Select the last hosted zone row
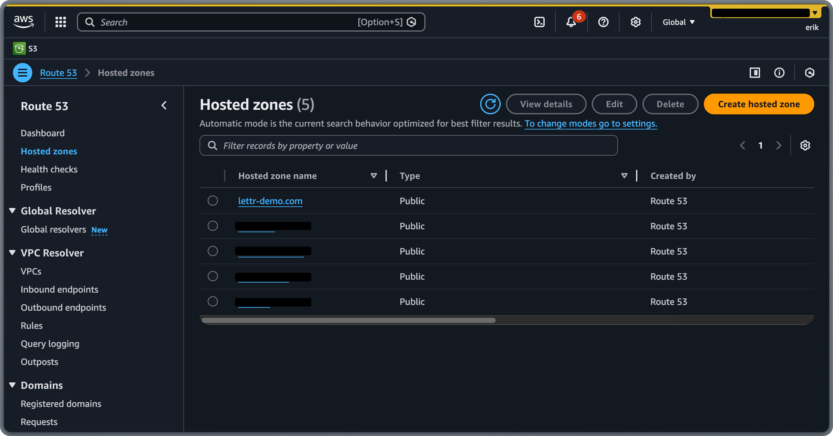Image resolution: width=833 pixels, height=436 pixels. (212, 301)
